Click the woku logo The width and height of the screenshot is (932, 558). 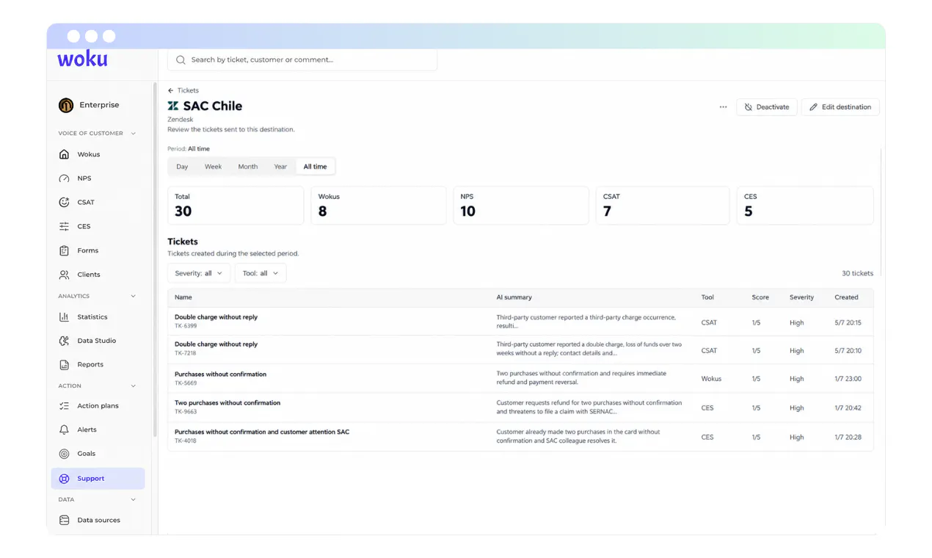(x=82, y=59)
